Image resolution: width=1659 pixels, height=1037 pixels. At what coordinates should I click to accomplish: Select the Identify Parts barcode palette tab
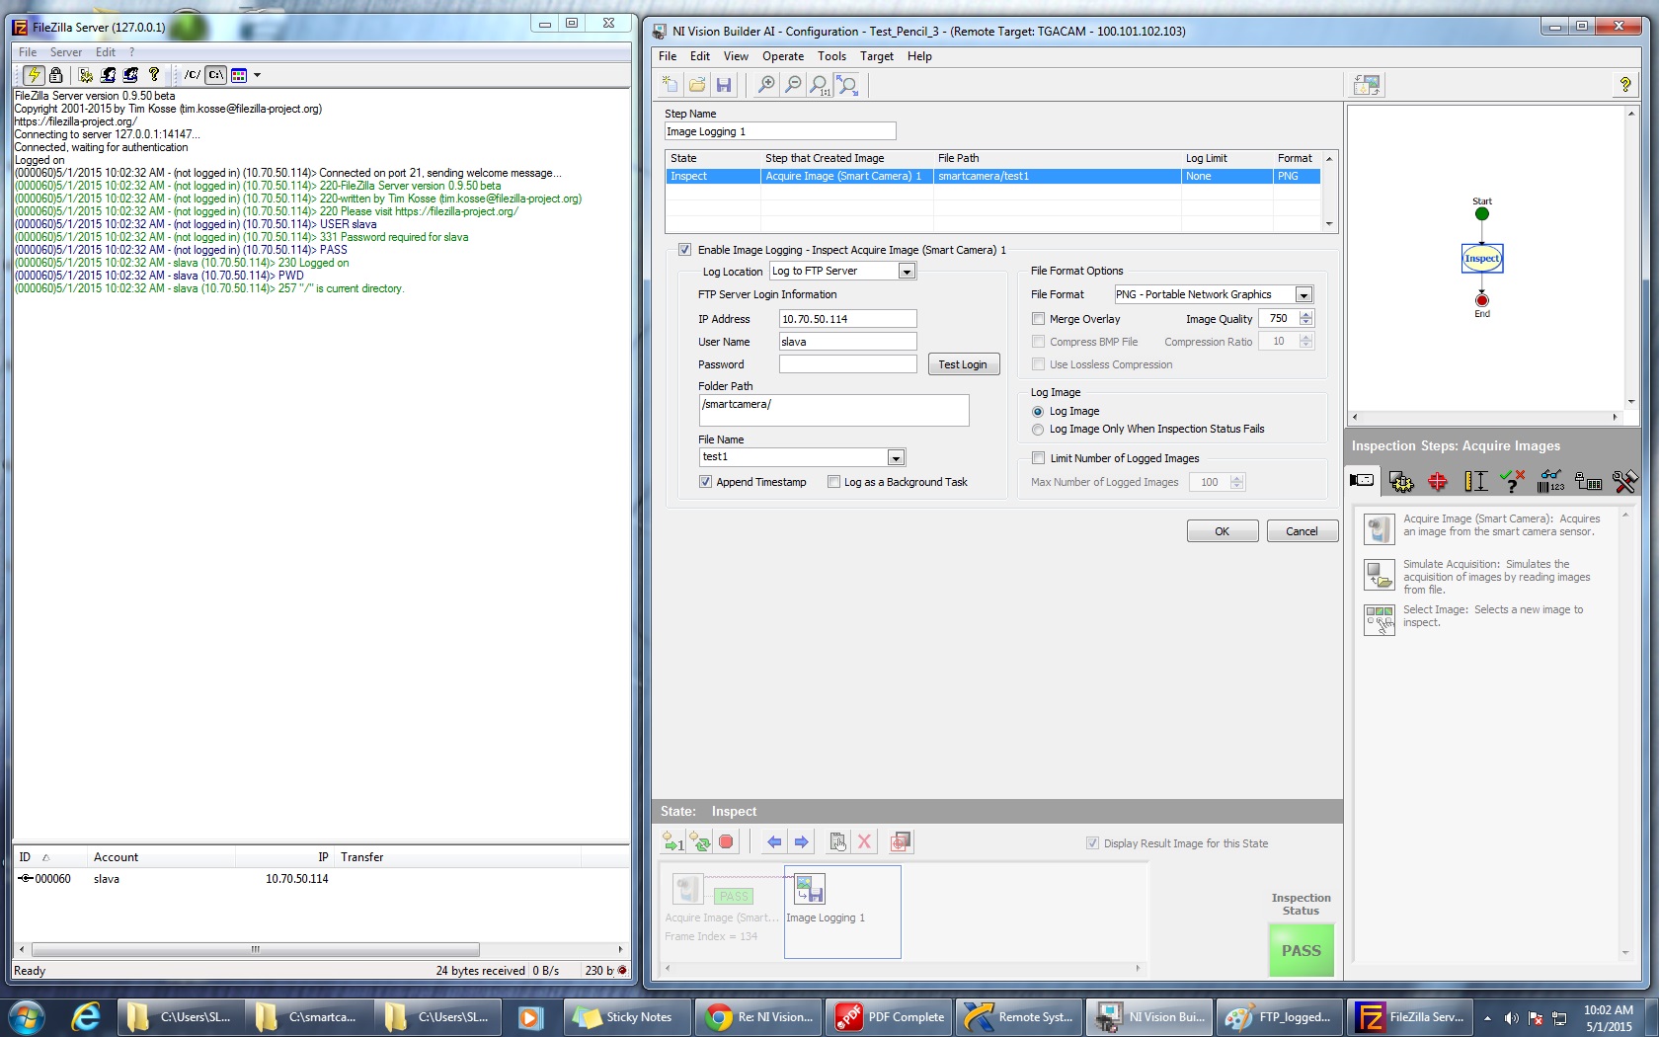1550,481
